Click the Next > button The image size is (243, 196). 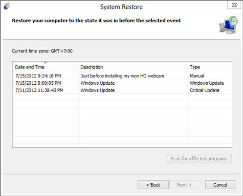(185, 185)
